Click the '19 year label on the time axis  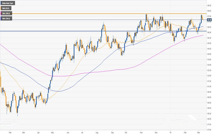pos(170,132)
